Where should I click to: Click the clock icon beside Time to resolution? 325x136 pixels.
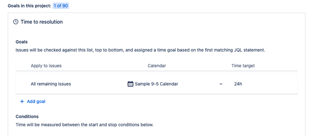(x=16, y=22)
